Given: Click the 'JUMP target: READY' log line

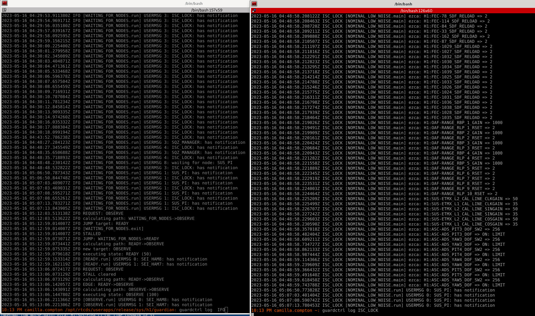Looking at the screenshot, I should pyautogui.click(x=65, y=224).
